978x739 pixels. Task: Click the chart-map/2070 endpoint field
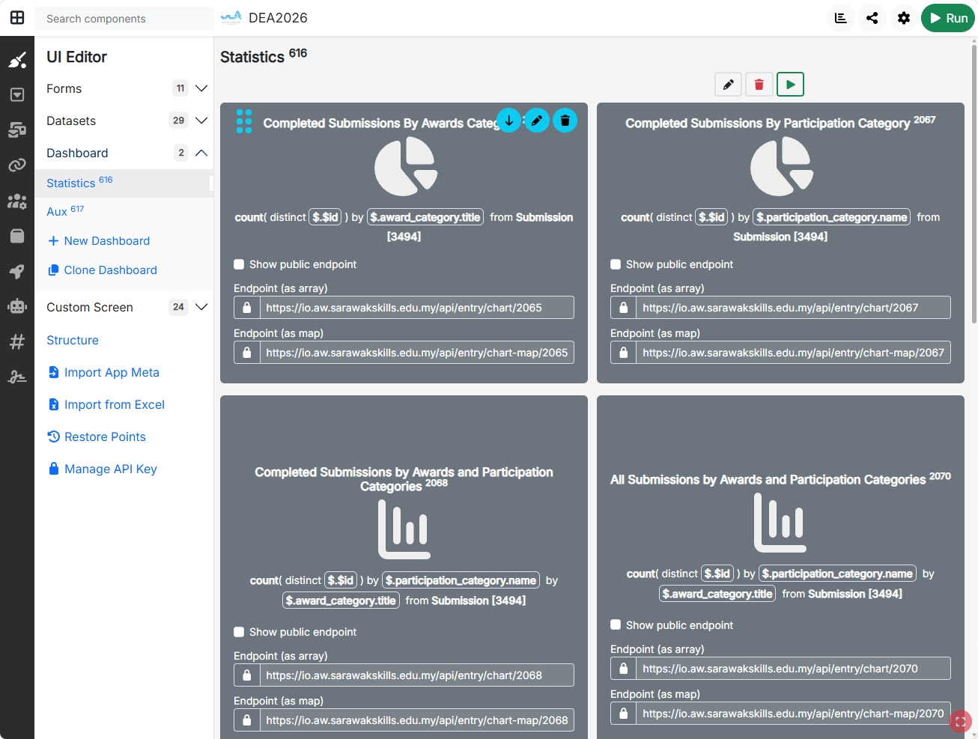(x=793, y=714)
